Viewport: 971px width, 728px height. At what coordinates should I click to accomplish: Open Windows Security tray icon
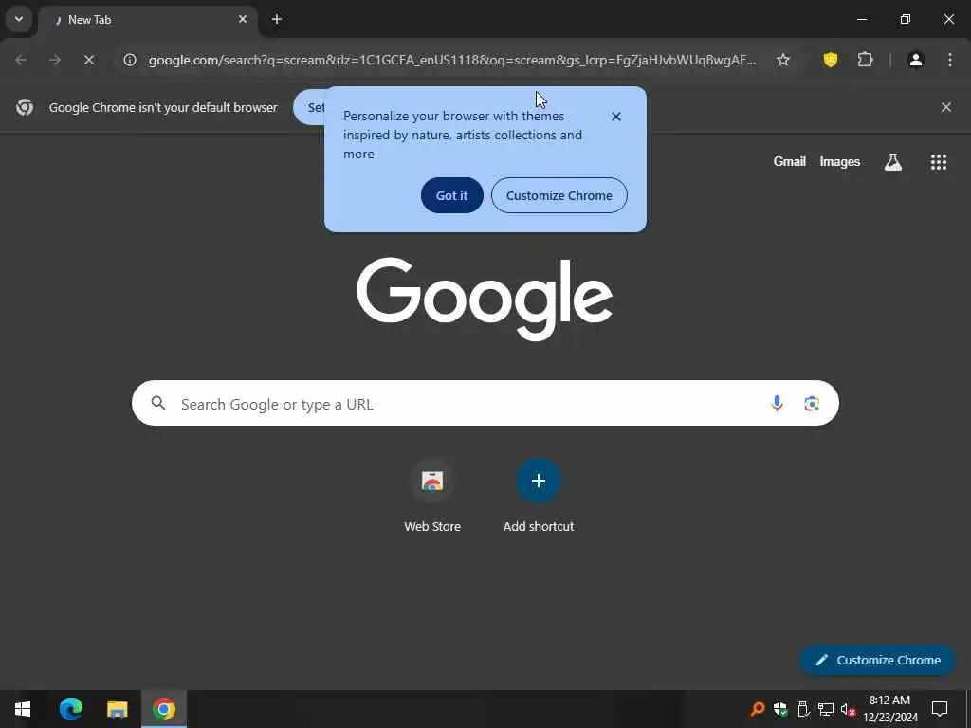780,709
